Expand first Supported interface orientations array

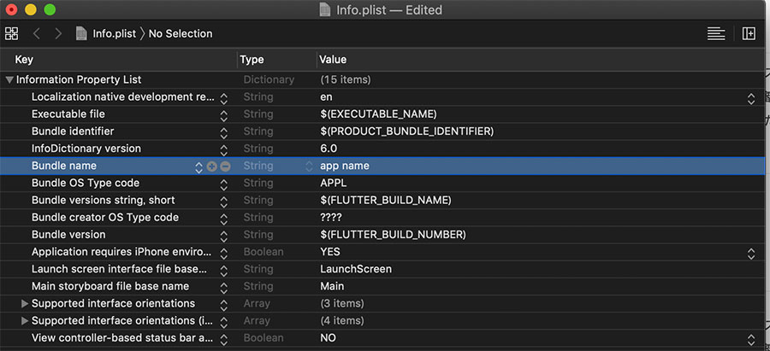pos(24,303)
